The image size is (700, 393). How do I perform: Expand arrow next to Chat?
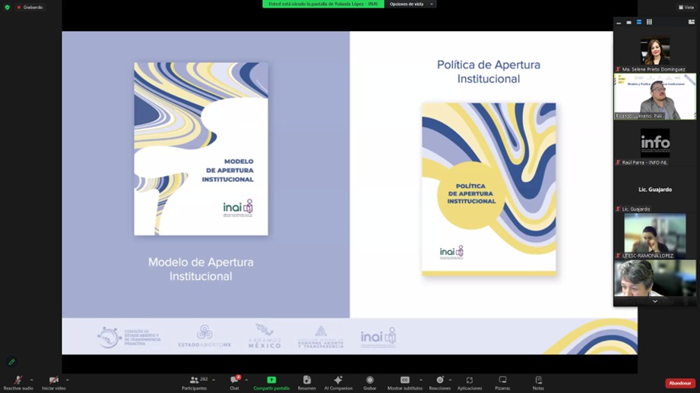(246, 380)
